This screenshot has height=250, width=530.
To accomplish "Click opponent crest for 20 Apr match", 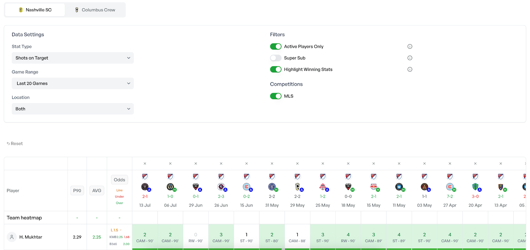I will (x=475, y=187).
